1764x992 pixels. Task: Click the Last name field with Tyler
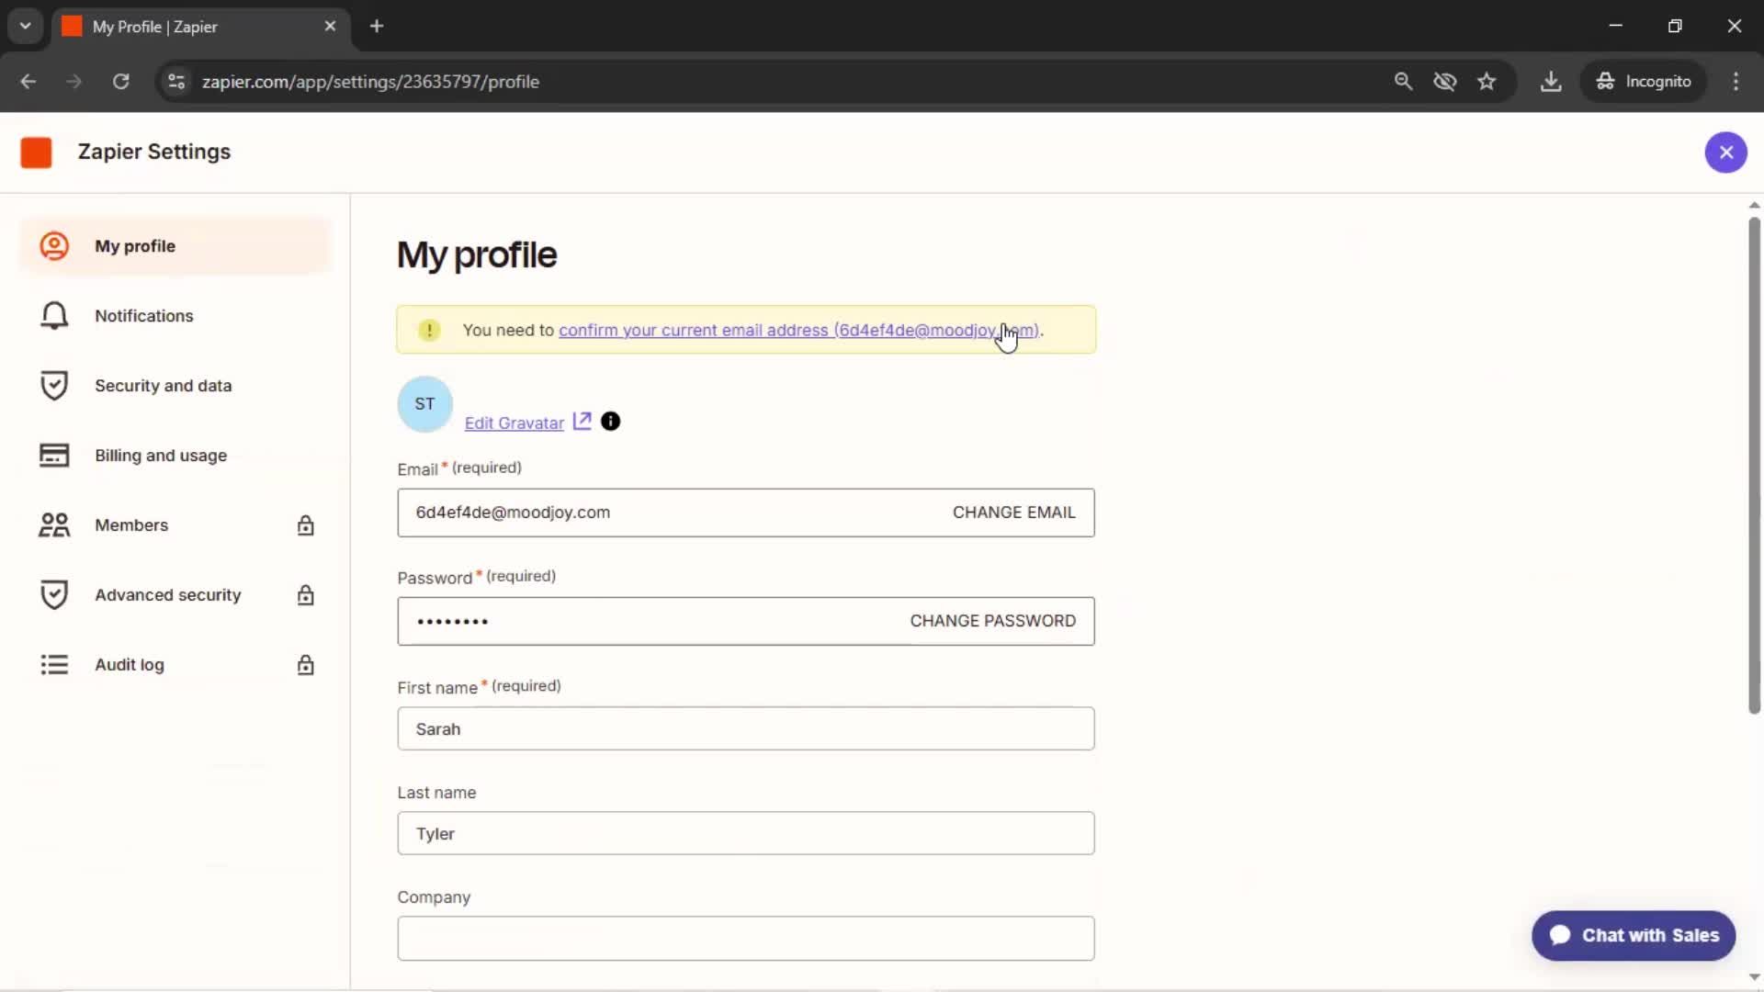(x=746, y=833)
